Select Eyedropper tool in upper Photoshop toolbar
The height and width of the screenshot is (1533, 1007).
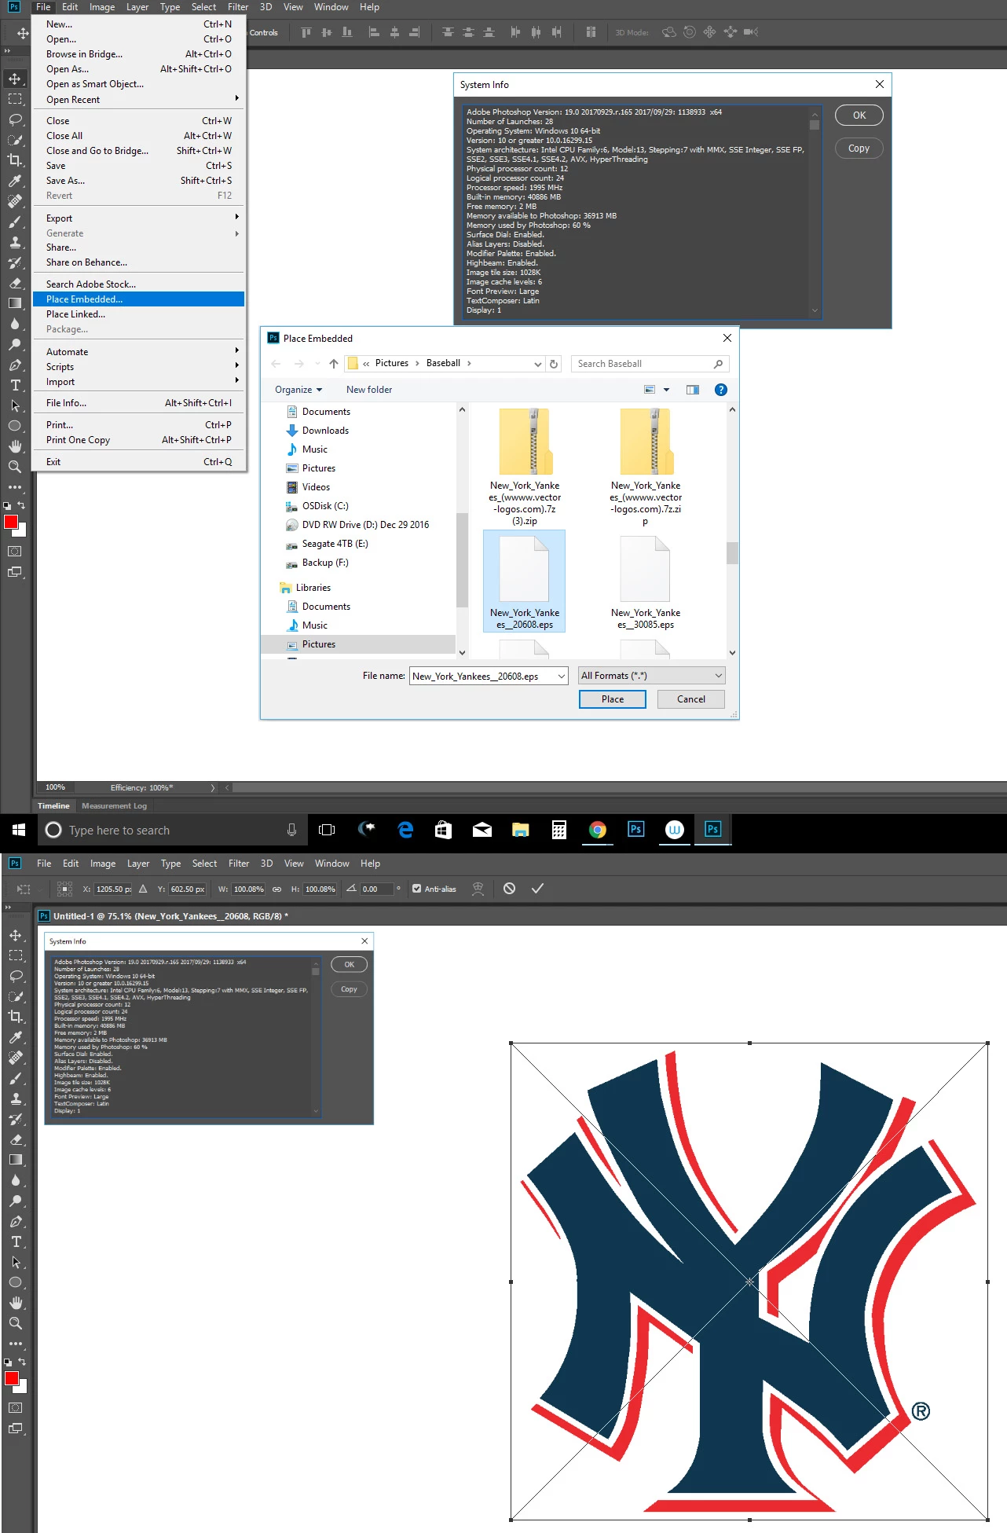pyautogui.click(x=15, y=181)
